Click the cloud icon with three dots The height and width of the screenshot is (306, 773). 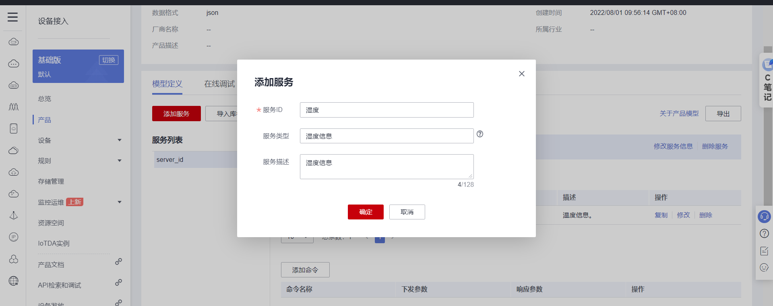[14, 64]
